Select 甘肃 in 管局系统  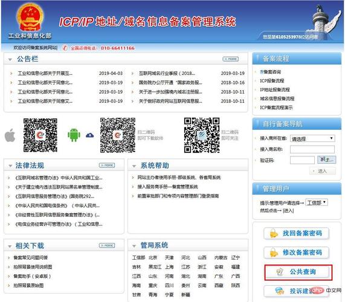(x=137, y=295)
